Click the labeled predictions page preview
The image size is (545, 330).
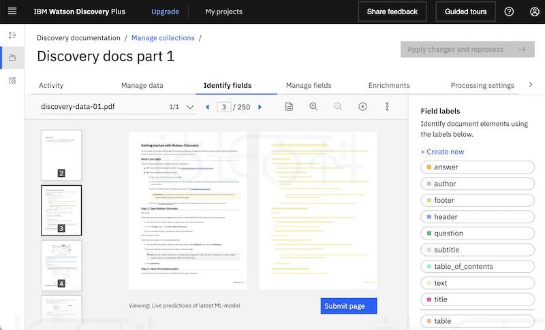(318, 211)
